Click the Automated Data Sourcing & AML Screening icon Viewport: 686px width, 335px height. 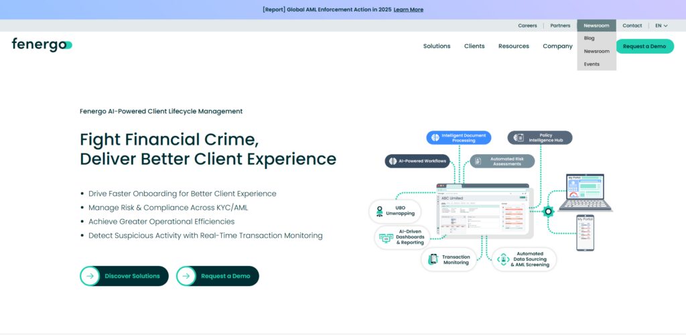[503, 259]
